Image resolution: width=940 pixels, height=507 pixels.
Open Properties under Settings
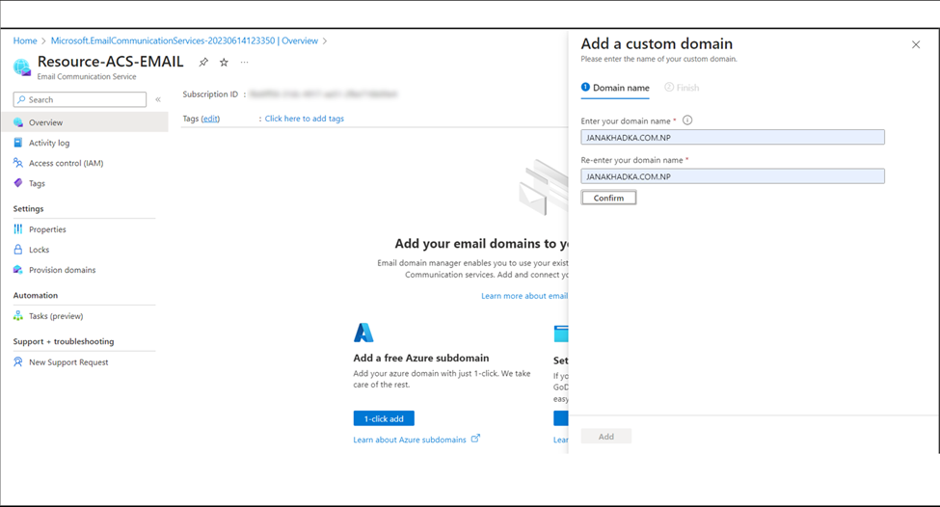tap(47, 229)
